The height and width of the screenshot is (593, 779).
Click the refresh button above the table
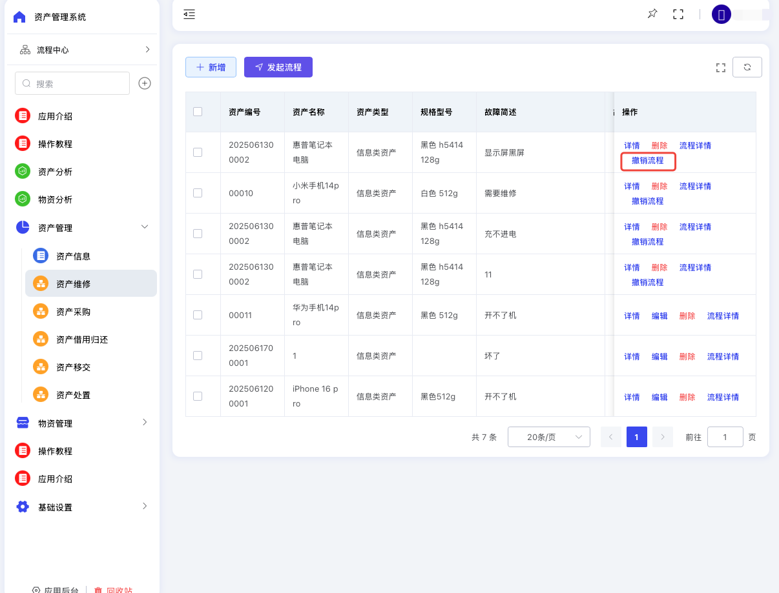click(747, 67)
